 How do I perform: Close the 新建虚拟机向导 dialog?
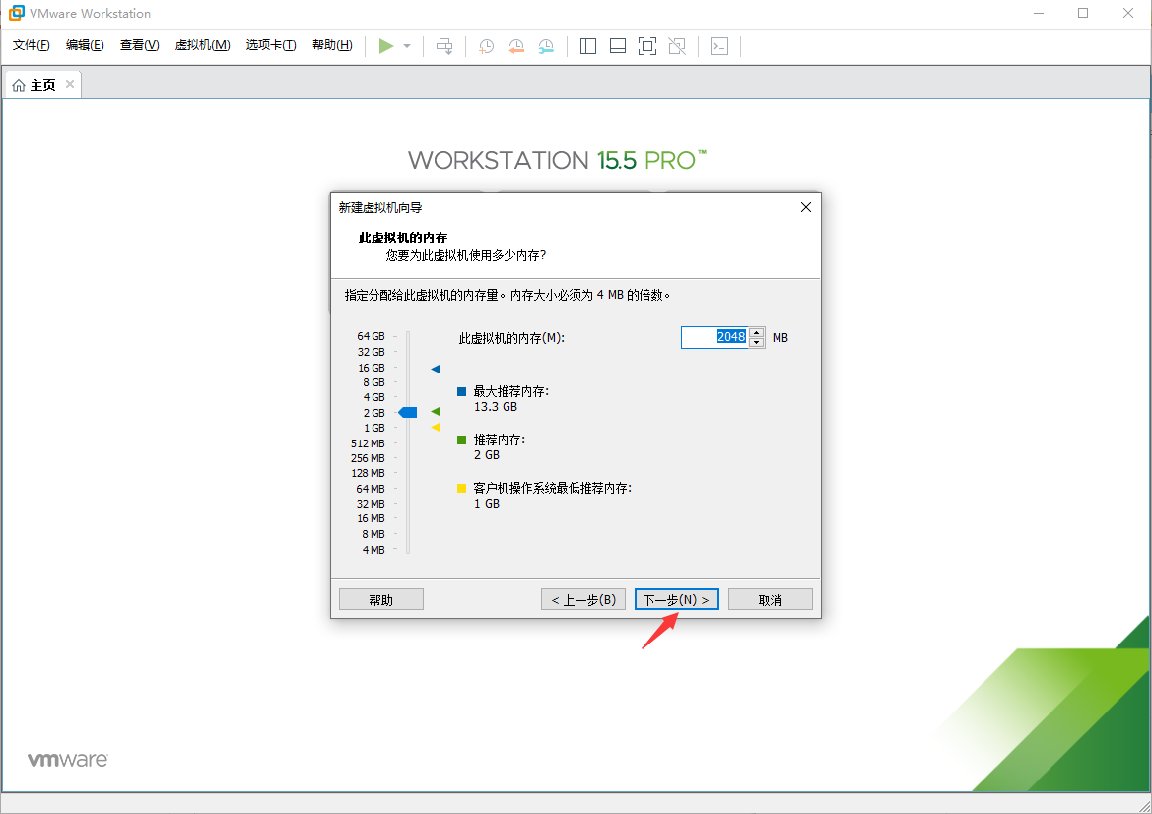806,207
